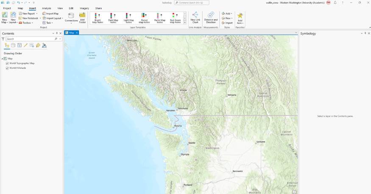The image size is (371, 194).
Task: Click Import in the Styles group
Action: tap(227, 23)
